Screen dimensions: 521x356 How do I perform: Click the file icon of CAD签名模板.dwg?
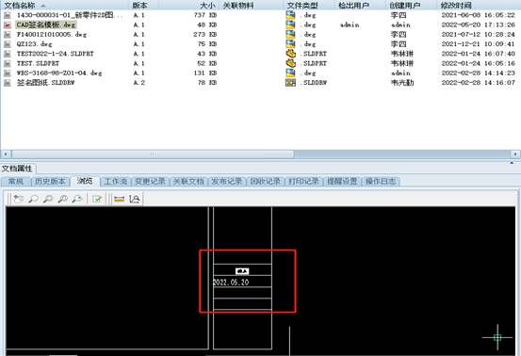8,24
